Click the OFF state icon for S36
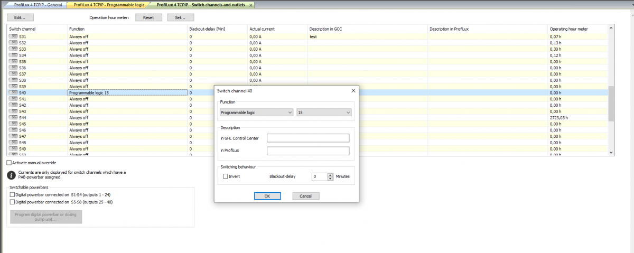Image resolution: width=634 pixels, height=253 pixels. coord(13,68)
